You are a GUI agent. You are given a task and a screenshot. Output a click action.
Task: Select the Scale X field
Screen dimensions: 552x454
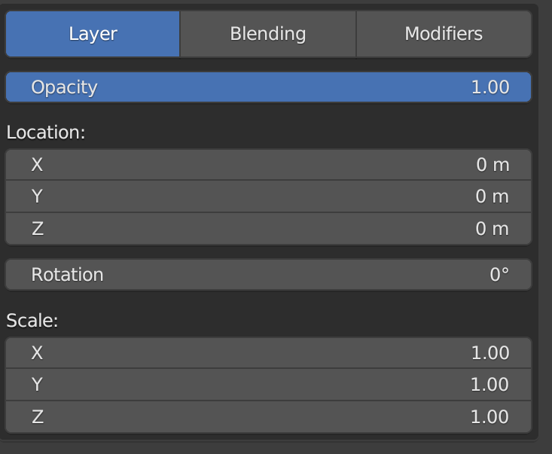click(x=268, y=353)
